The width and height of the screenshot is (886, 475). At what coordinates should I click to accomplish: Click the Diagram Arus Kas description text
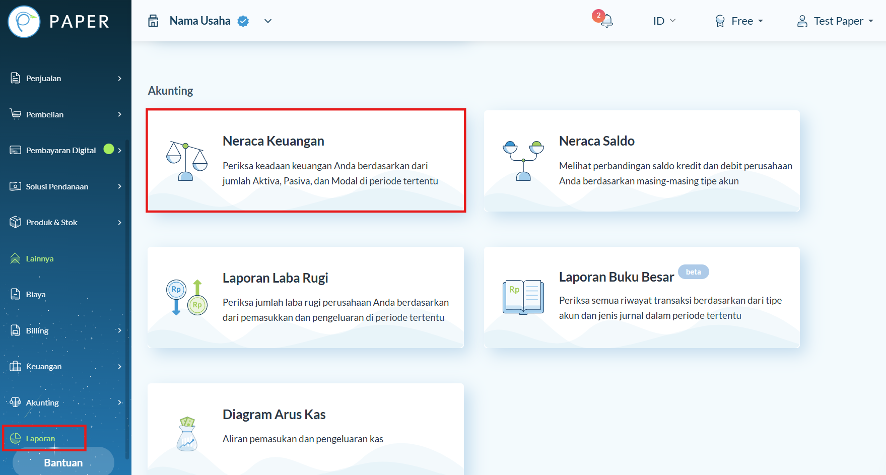pyautogui.click(x=303, y=439)
